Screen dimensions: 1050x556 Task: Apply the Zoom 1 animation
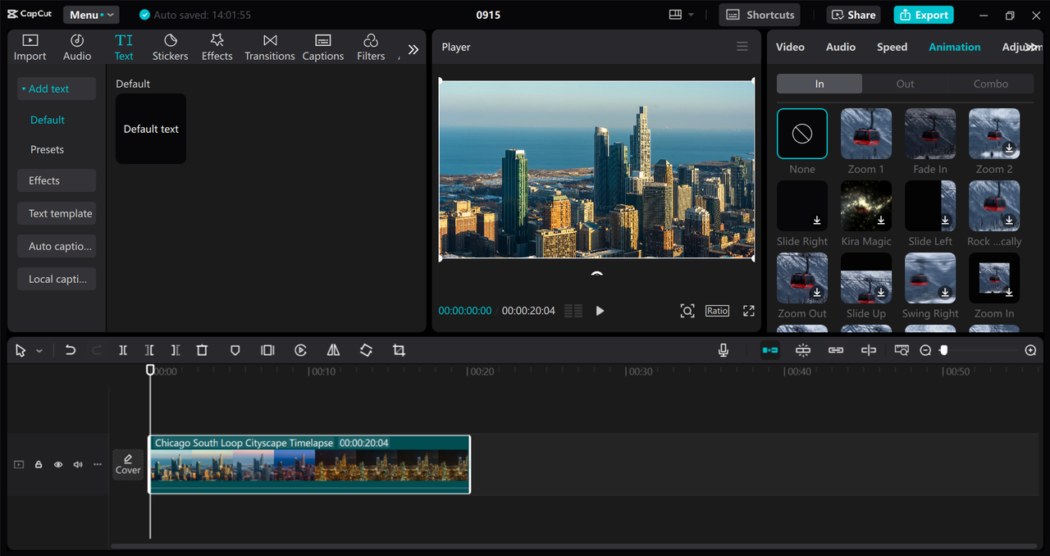[x=866, y=134]
